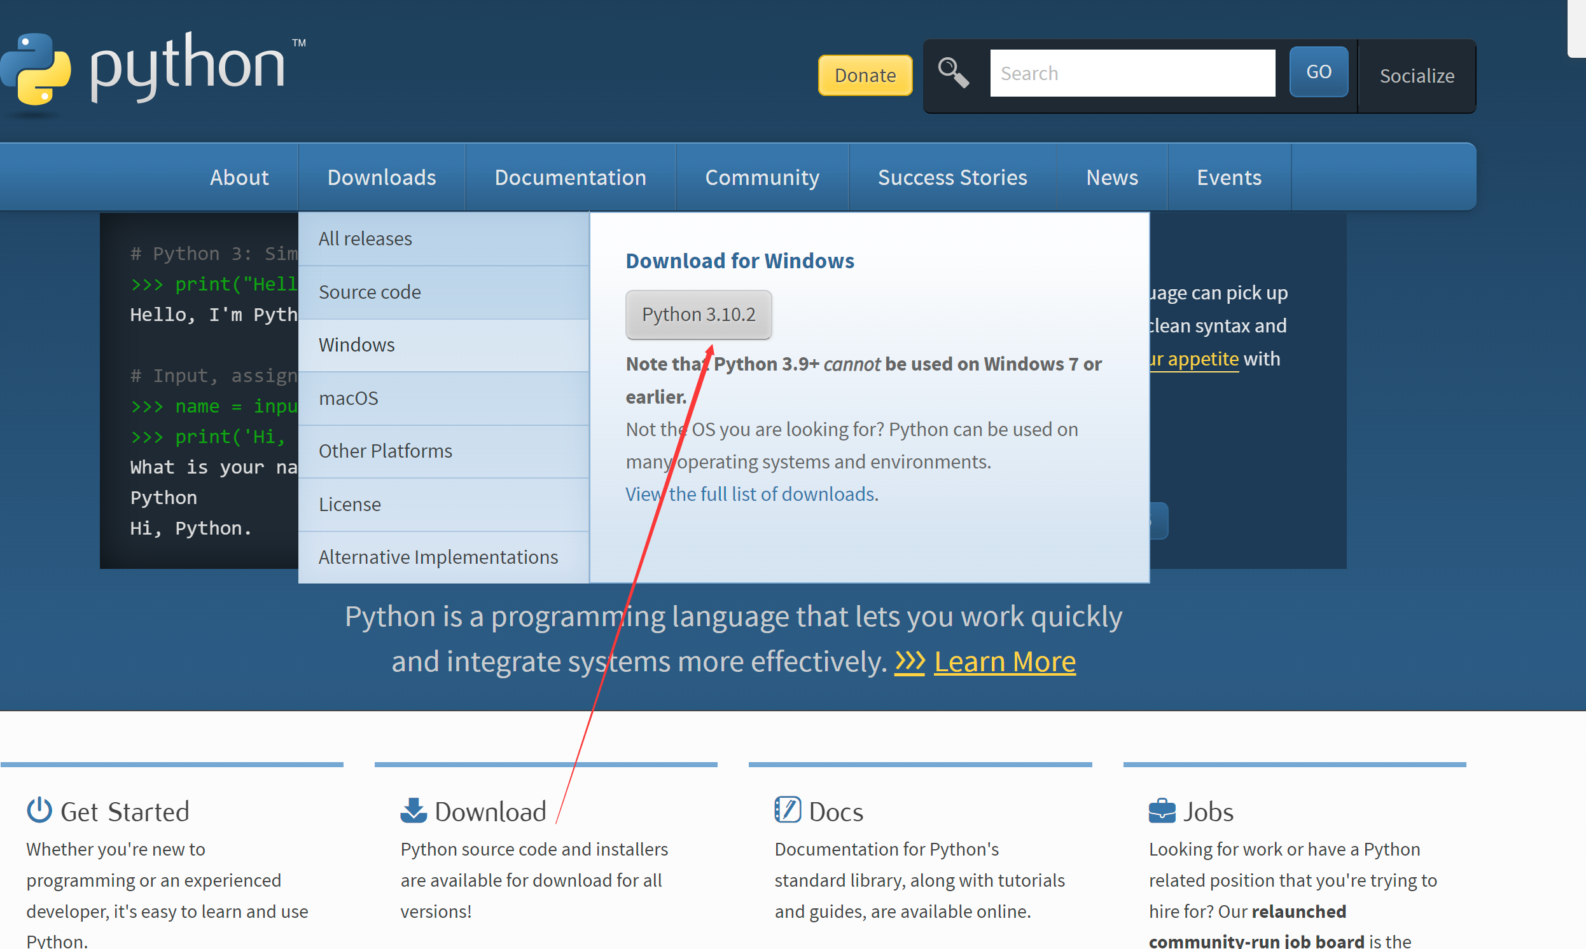The height and width of the screenshot is (949, 1586).
Task: Open the Community menu
Action: pyautogui.click(x=762, y=177)
